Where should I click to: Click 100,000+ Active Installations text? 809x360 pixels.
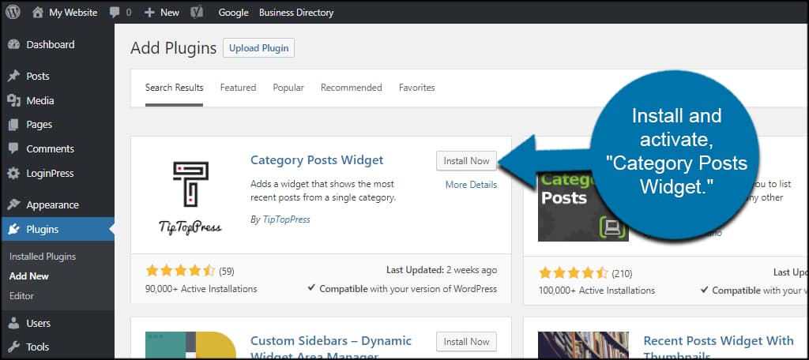(596, 291)
